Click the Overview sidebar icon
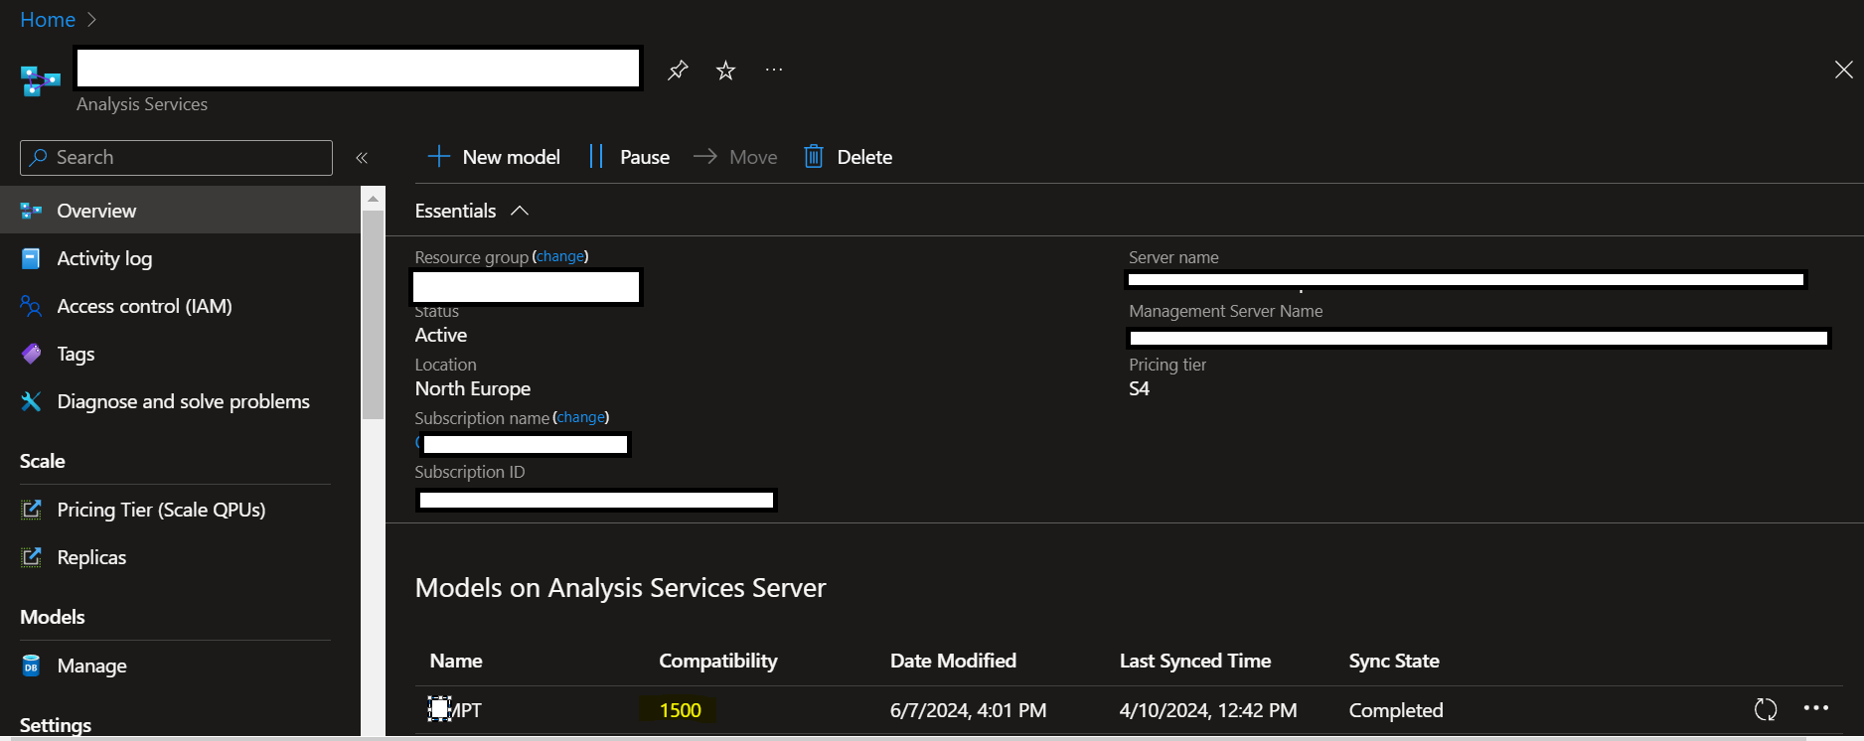The image size is (1864, 741). (31, 211)
